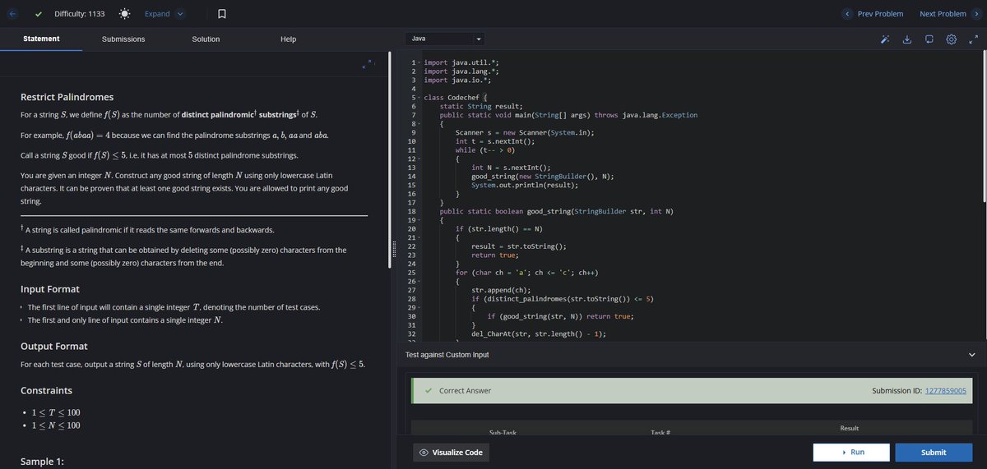Enter fullscreen editor mode
The image size is (987, 469).
tap(972, 39)
